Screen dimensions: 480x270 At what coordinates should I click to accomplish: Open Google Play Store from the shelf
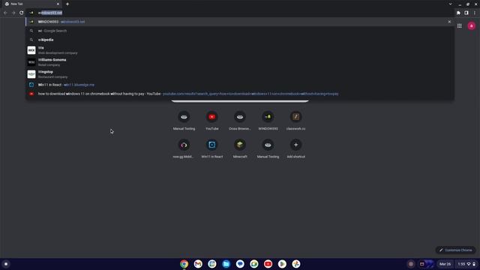pyautogui.click(x=282, y=264)
